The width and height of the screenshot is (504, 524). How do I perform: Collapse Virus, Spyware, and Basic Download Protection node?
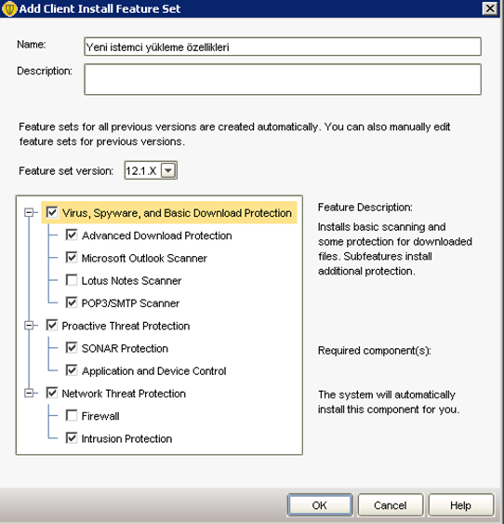(29, 212)
